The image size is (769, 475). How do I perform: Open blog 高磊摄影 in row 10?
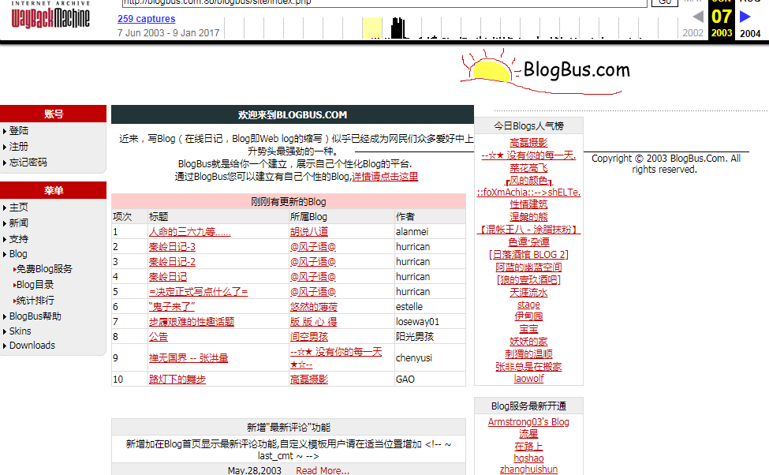pyautogui.click(x=309, y=380)
